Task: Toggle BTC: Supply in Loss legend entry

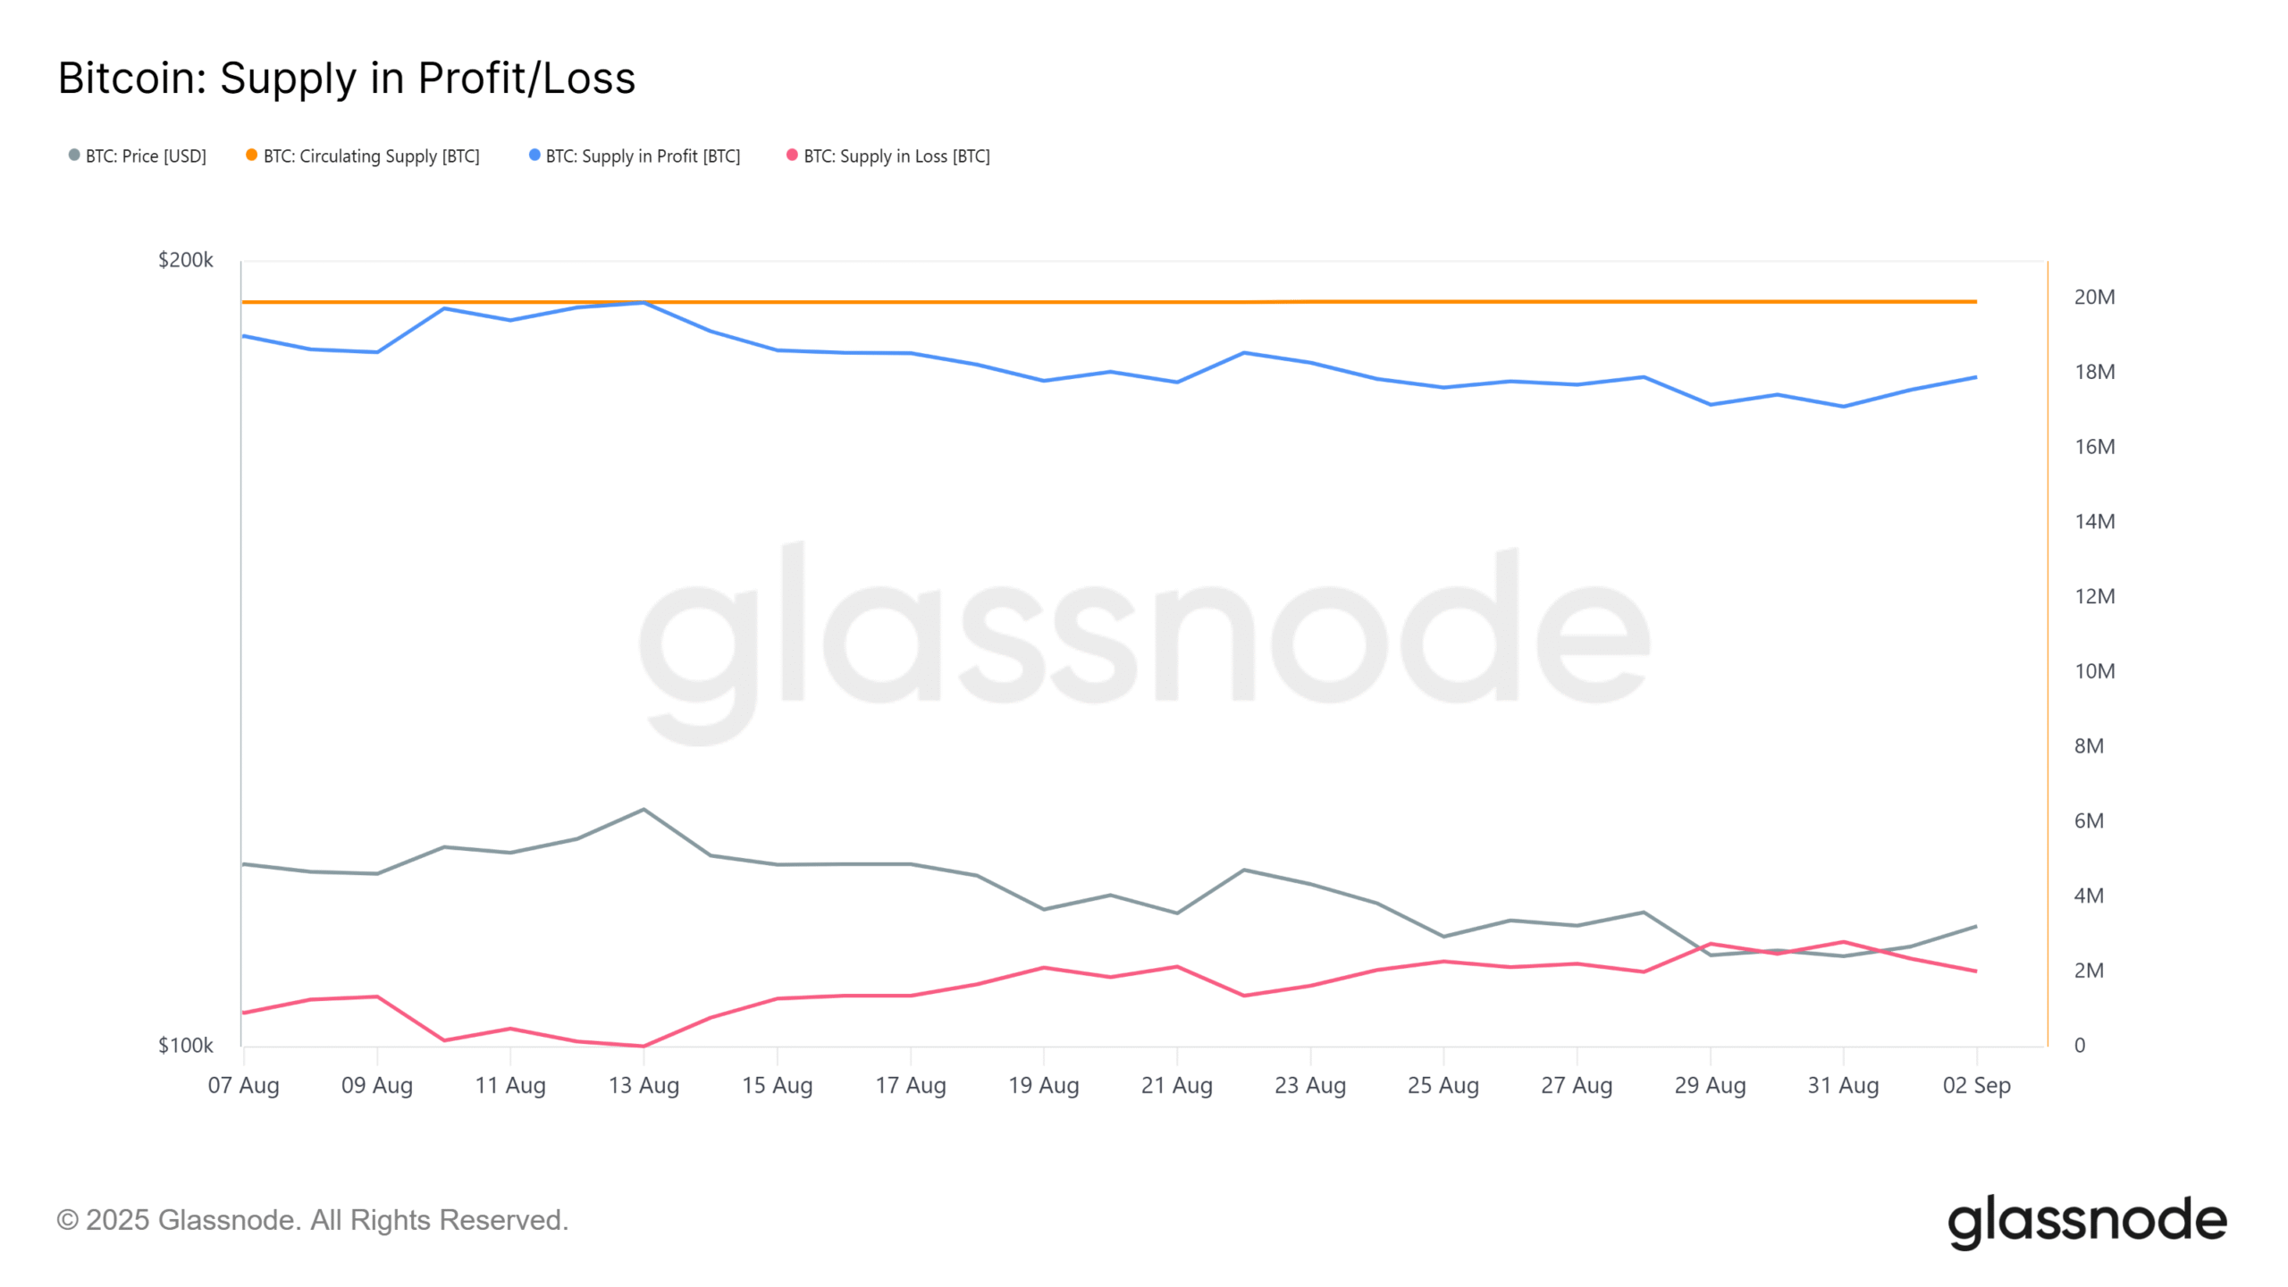Action: 888,156
